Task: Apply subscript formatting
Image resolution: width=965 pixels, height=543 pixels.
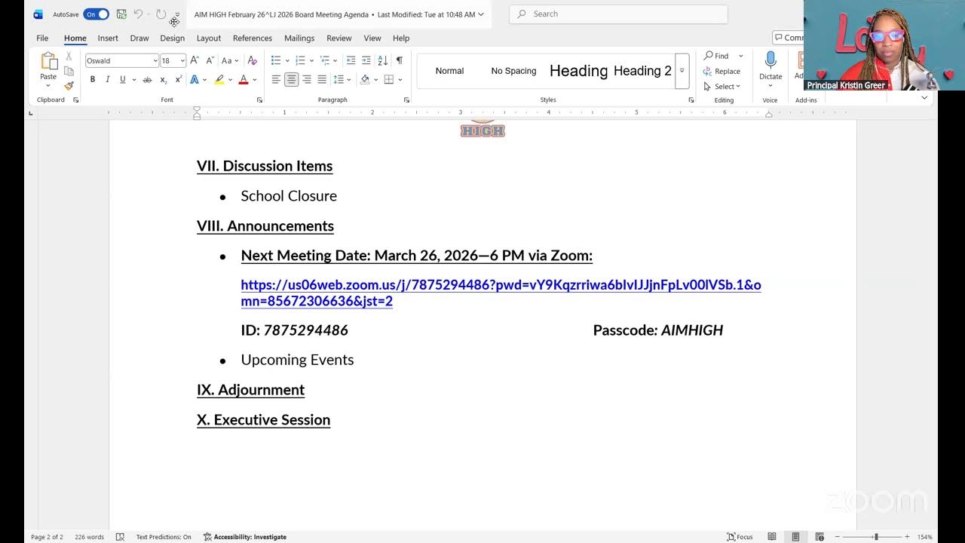Action: pyautogui.click(x=164, y=79)
